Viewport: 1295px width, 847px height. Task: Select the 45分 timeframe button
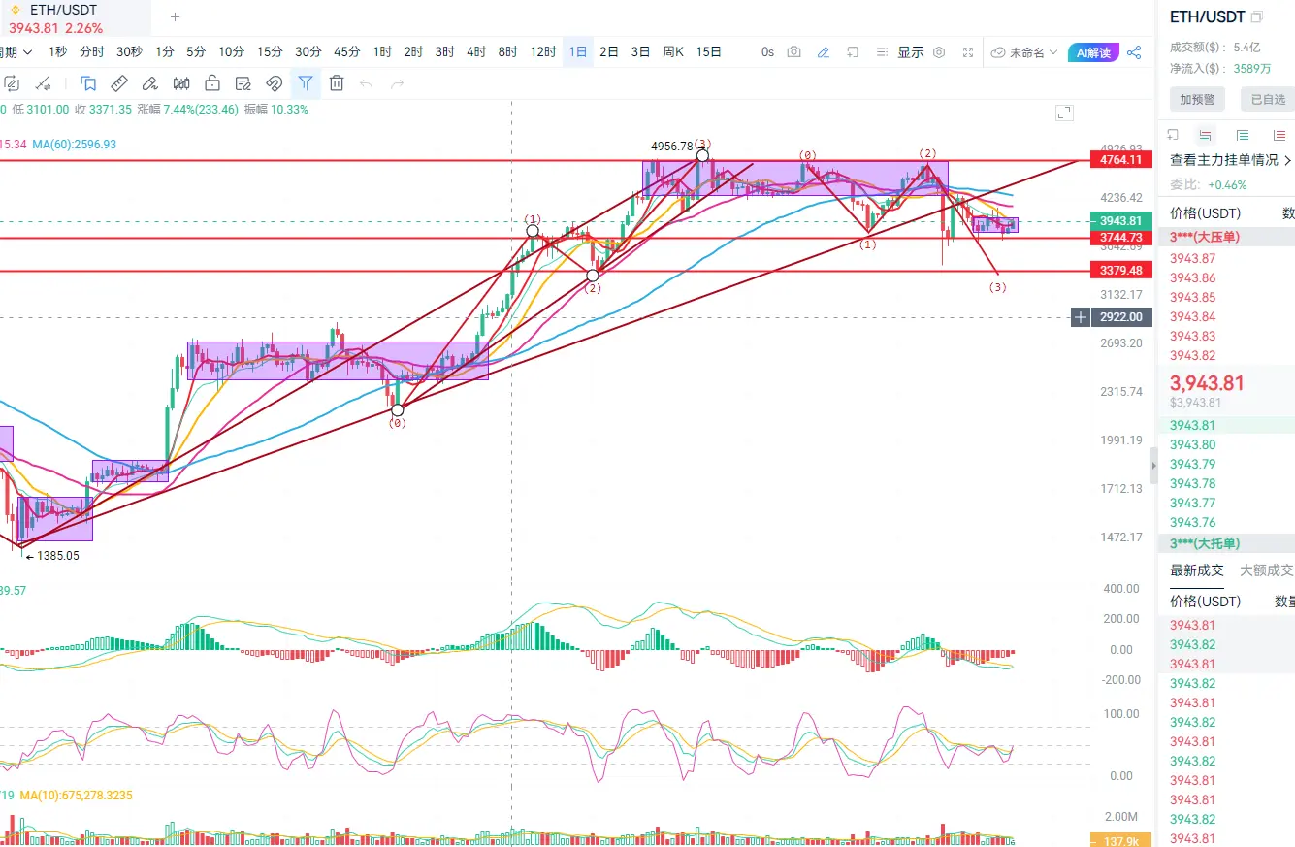coord(346,52)
